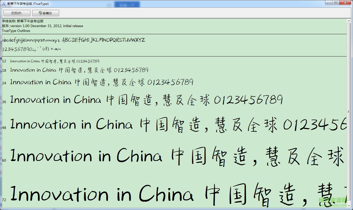Screen dimensions: 353x210
Task: Click the 24-point Innovation in China sample text
Action: 102,82
